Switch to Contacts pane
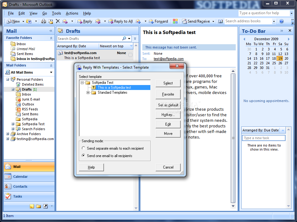 pos(29,186)
